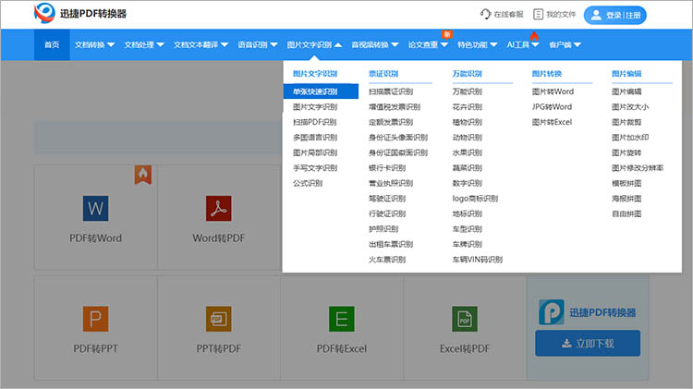Open 扫描票证识别 link
The image size is (693, 389).
pyautogui.click(x=391, y=91)
